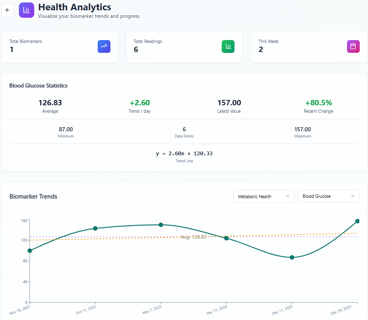Click the pink calendar icon in This Week
The width and height of the screenshot is (368, 320).
tap(353, 46)
